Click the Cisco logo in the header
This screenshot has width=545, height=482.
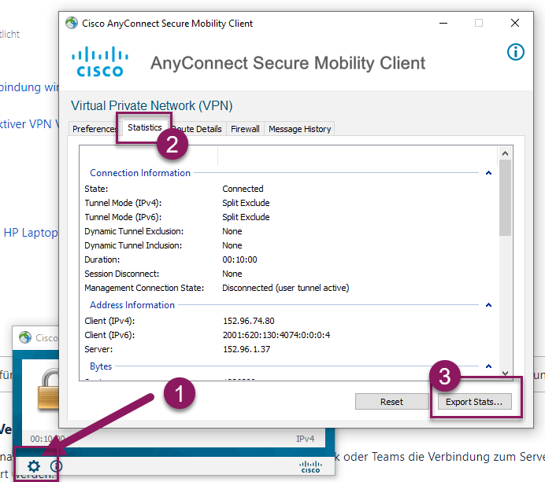pos(100,61)
